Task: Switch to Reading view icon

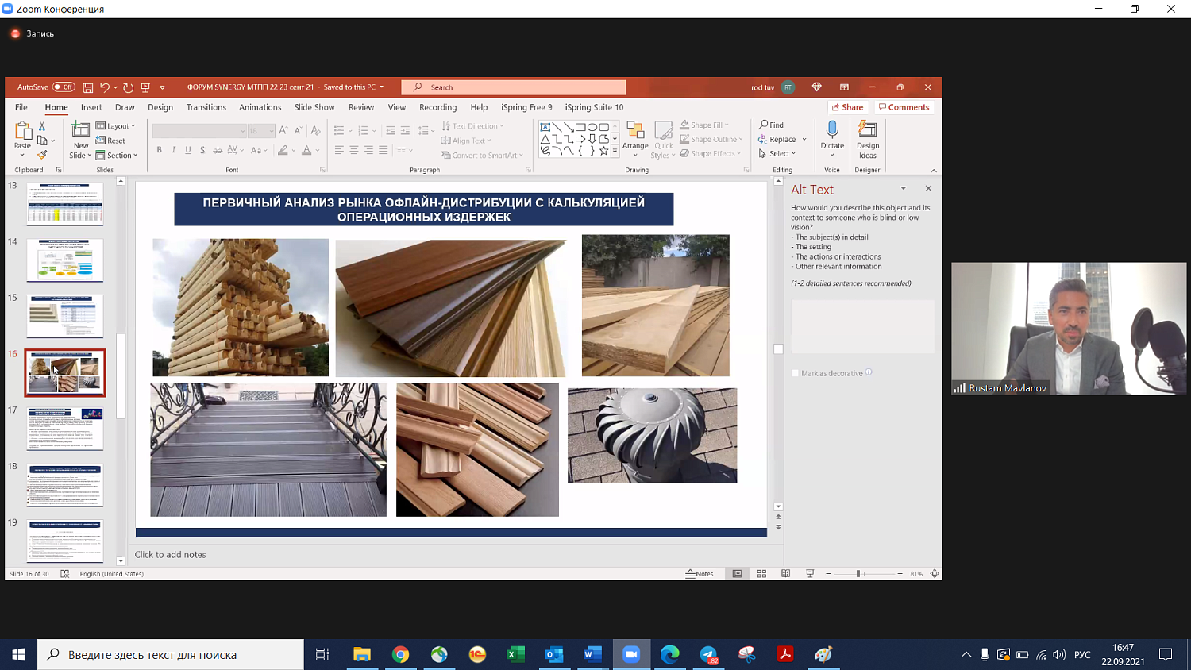Action: (786, 574)
